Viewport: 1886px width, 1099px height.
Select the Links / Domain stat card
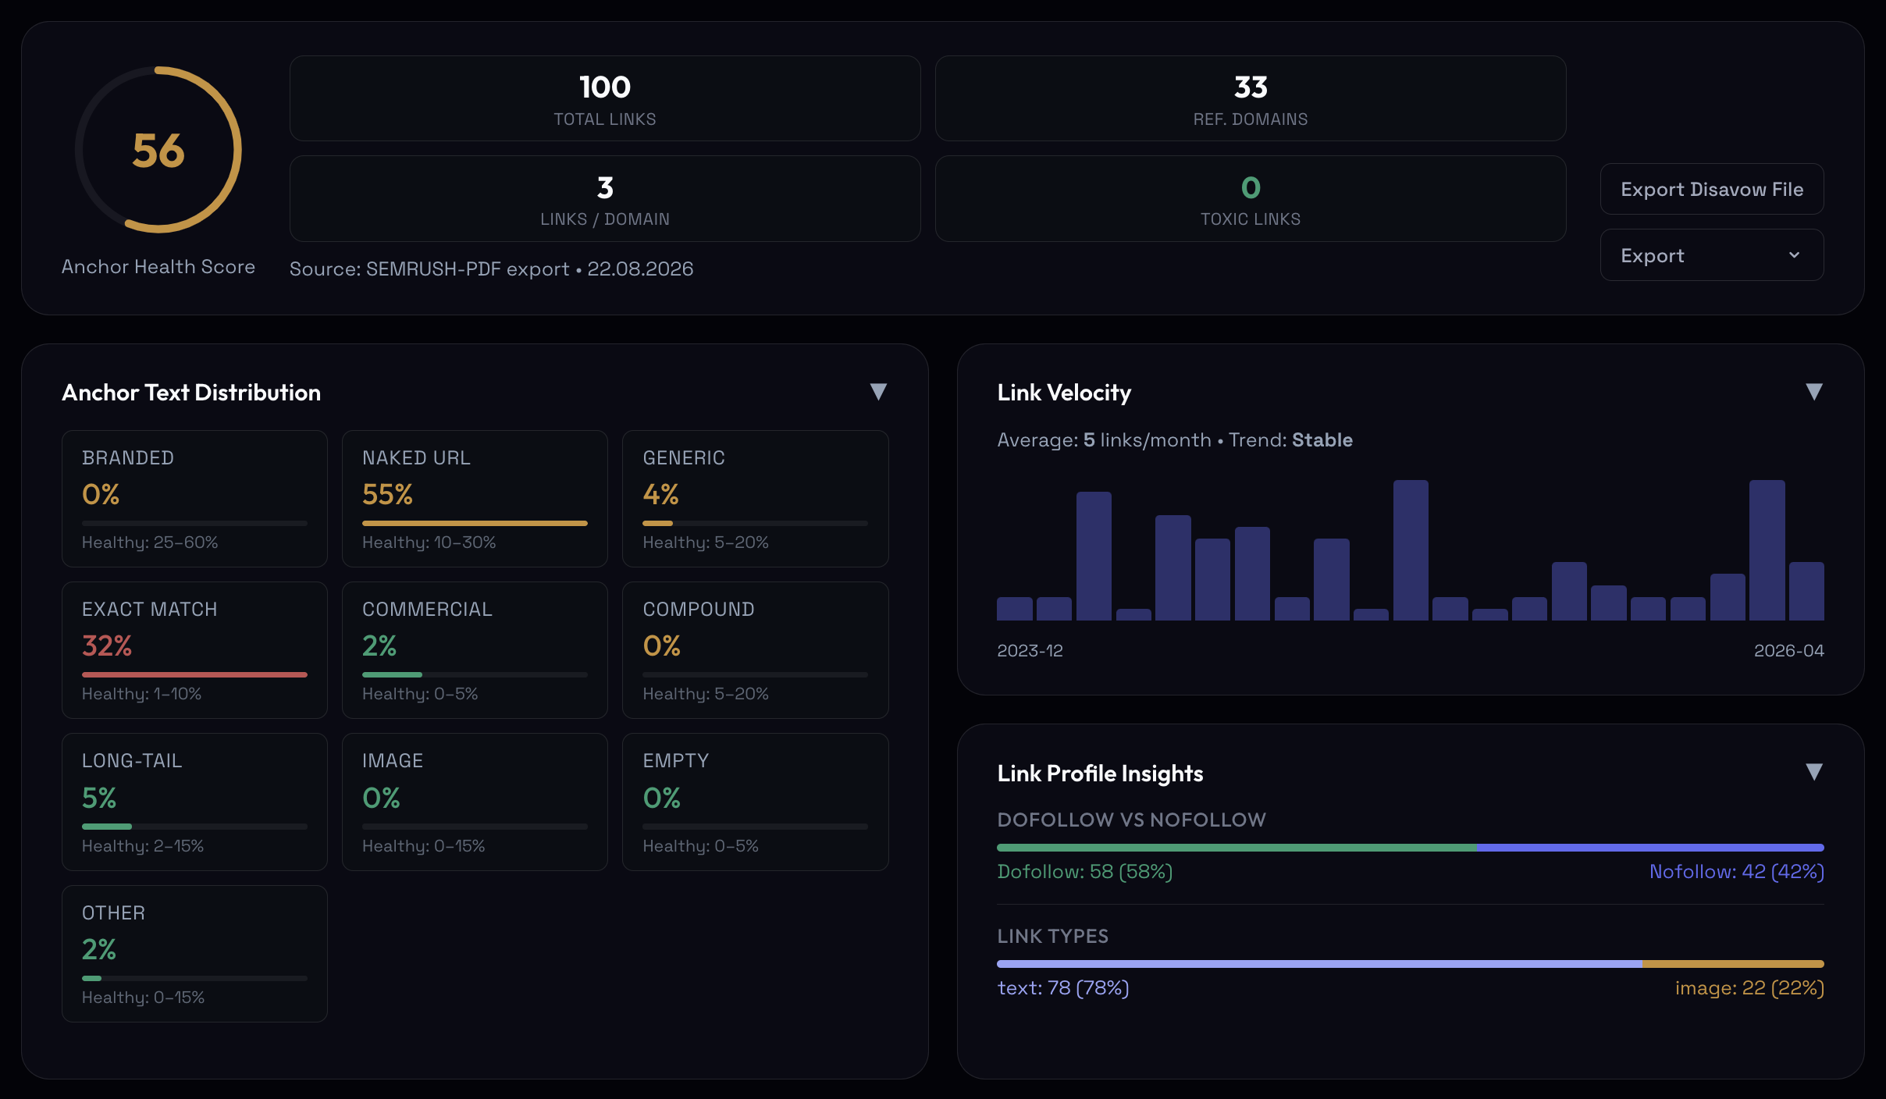(605, 198)
